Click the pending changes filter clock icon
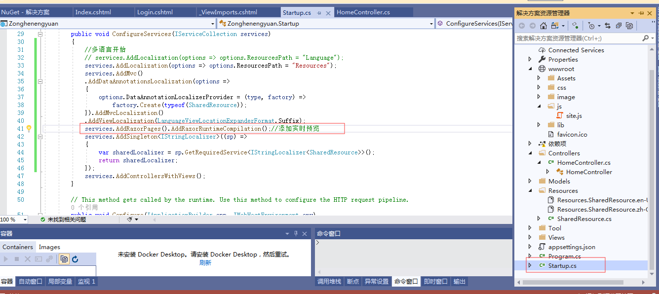Image resolution: width=659 pixels, height=294 pixels. coord(592,25)
